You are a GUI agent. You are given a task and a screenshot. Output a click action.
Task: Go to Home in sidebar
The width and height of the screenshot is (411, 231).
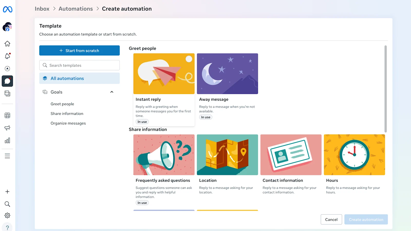tap(7, 44)
